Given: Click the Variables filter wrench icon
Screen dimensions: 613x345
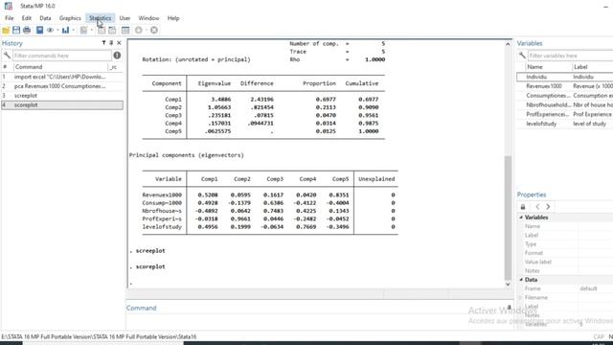Looking at the screenshot, I should tap(522, 56).
